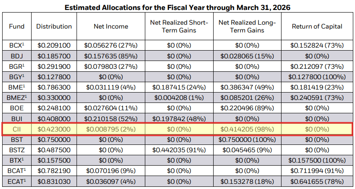
Task: Select the Estimated Allocations table title
Action: tap(177, 7)
